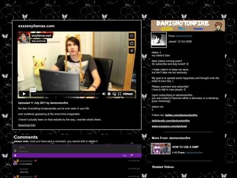Click Close on the purple chat bar
Viewport: 237px width, 178px height.
tap(125, 156)
